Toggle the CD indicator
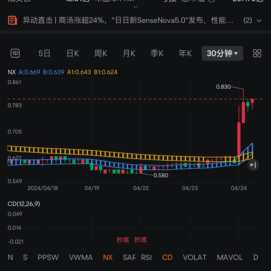This screenshot has width=271, height=271. coord(167,257)
